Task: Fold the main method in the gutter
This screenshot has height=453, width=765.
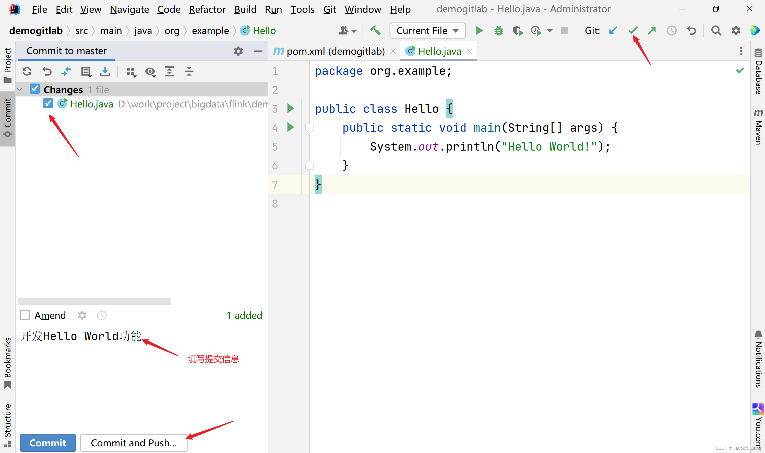Action: [x=309, y=128]
